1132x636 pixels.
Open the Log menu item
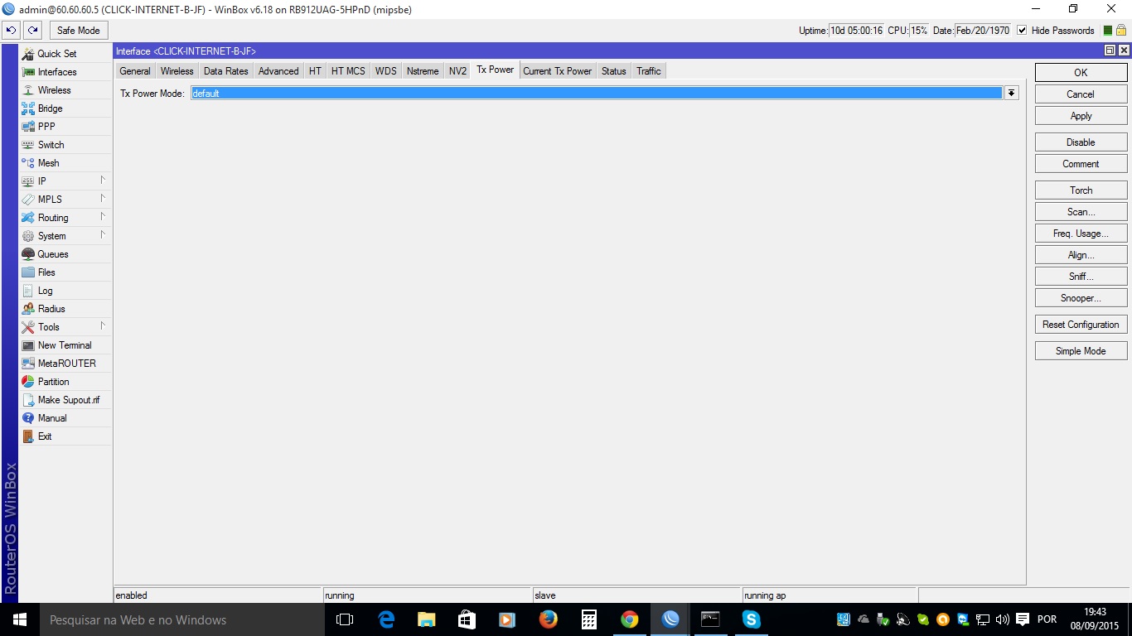(65, 291)
